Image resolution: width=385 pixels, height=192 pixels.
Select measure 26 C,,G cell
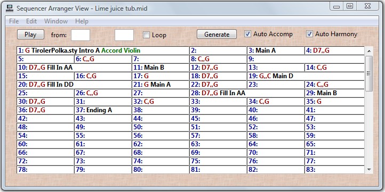tap(103, 93)
